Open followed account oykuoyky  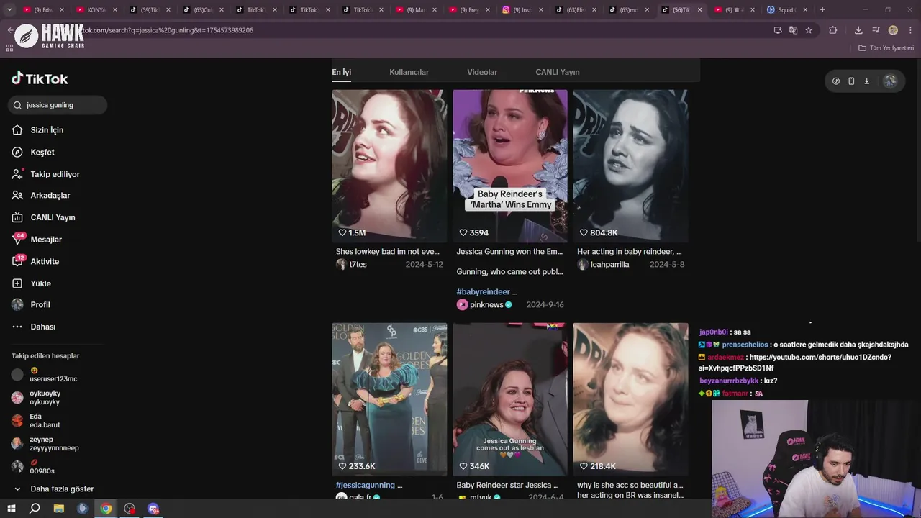pyautogui.click(x=36, y=398)
